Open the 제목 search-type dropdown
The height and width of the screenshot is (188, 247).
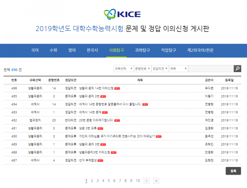(179, 69)
